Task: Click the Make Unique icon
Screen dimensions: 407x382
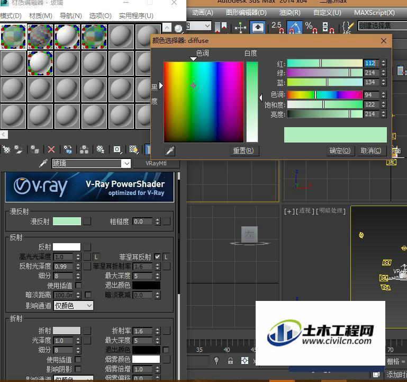Action: [84, 149]
